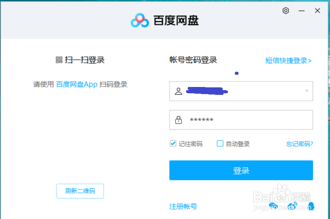Enable the 自动登录 checkbox
Screen dimensions: 330x219
pos(220,143)
